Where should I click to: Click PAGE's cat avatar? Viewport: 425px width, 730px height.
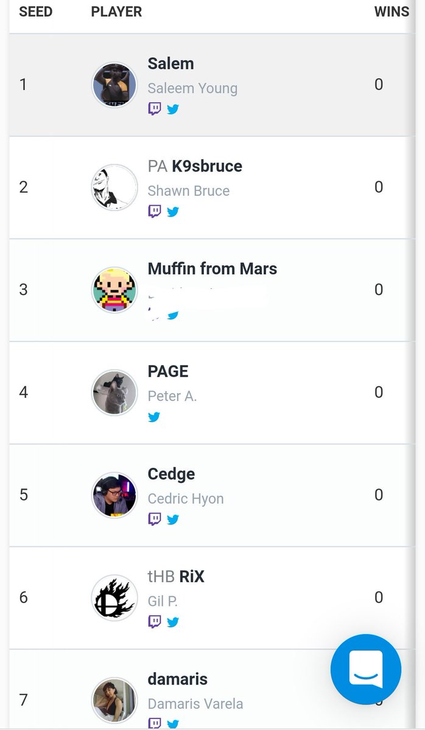point(114,392)
